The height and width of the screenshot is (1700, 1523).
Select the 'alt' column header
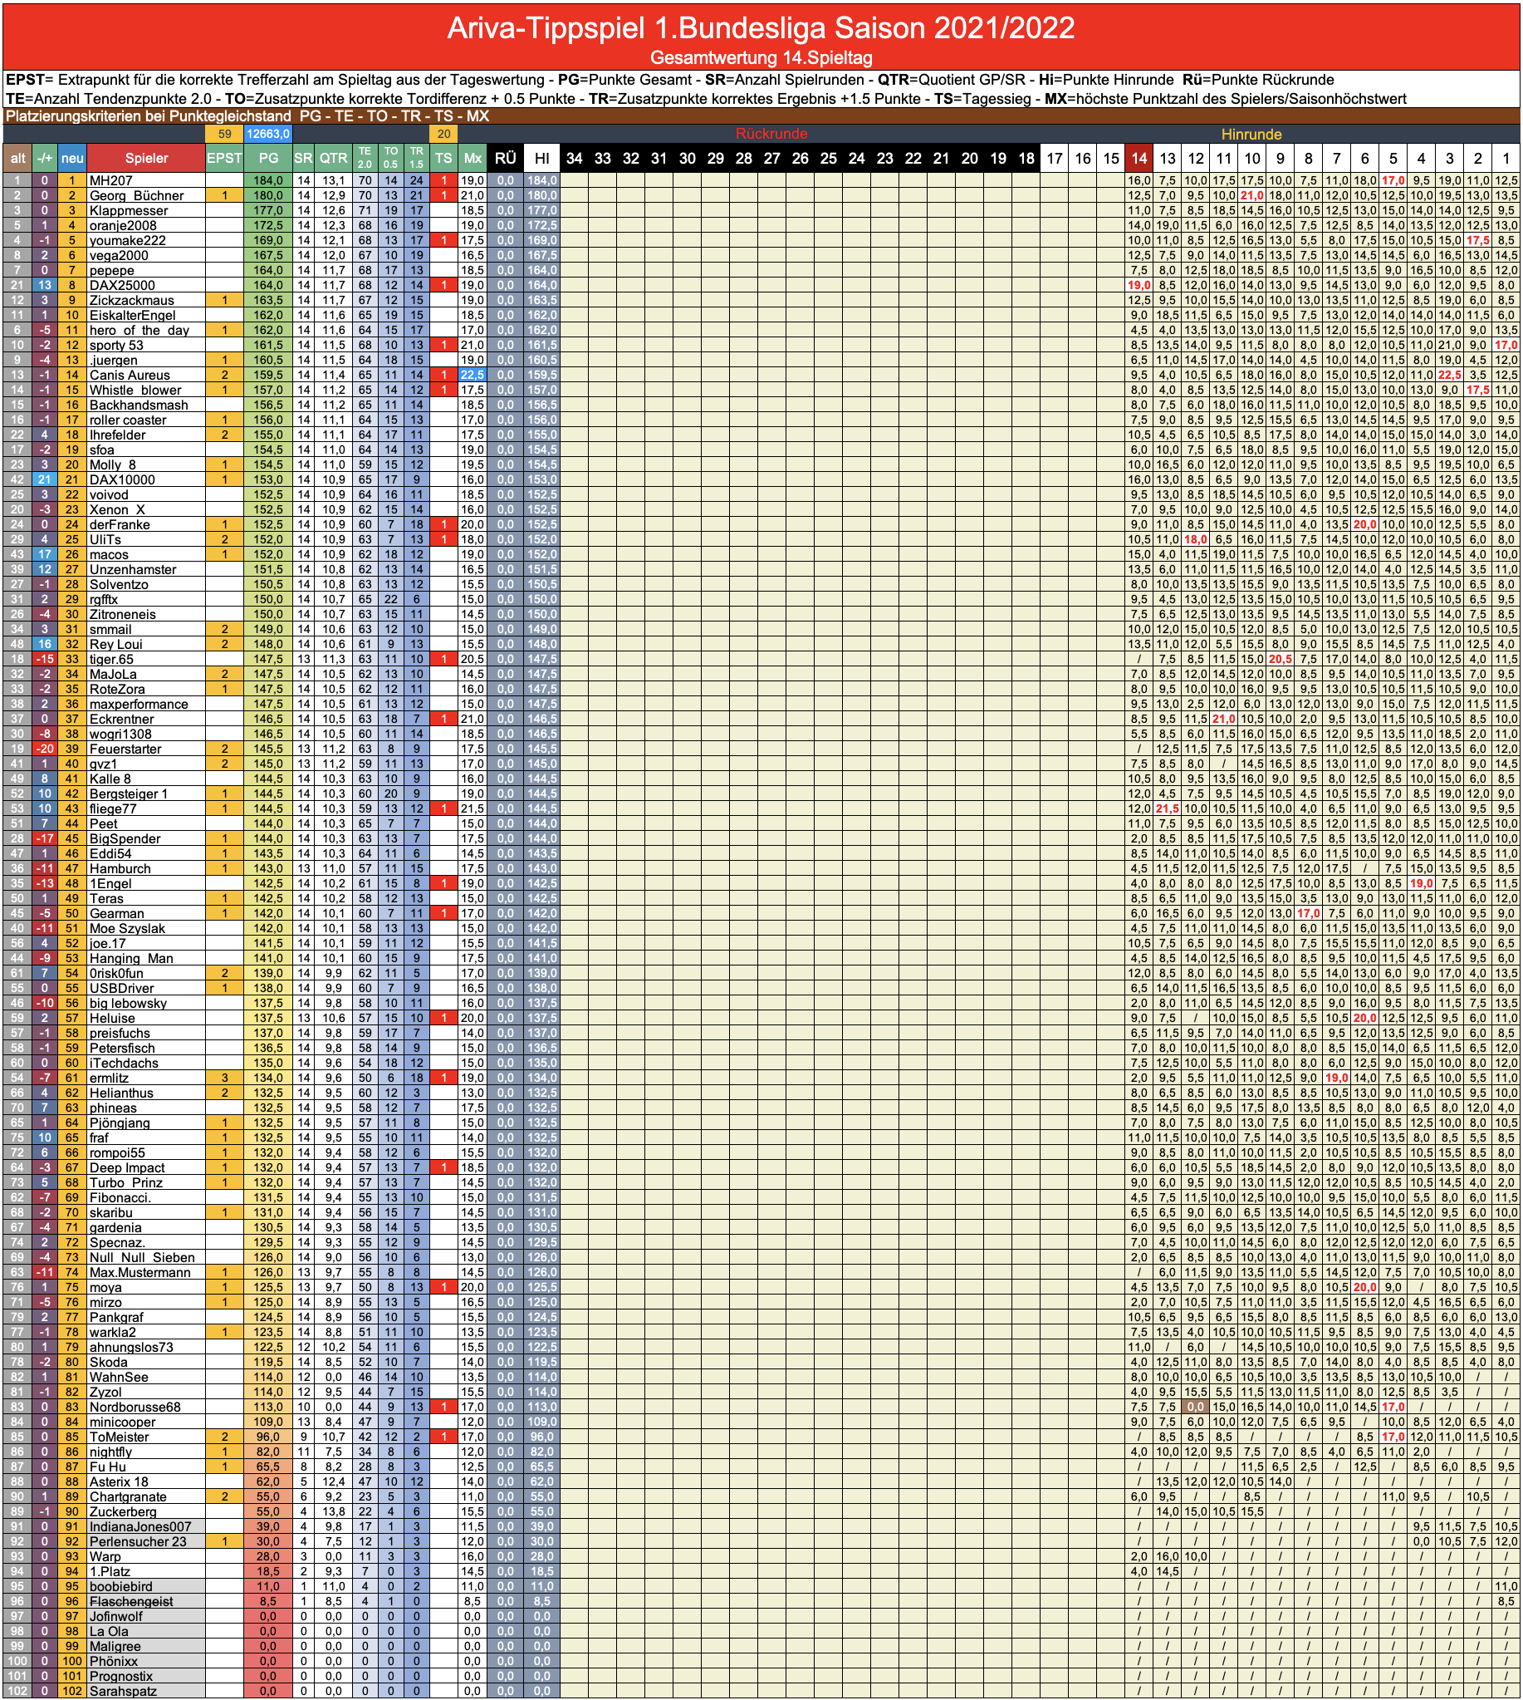click(17, 157)
